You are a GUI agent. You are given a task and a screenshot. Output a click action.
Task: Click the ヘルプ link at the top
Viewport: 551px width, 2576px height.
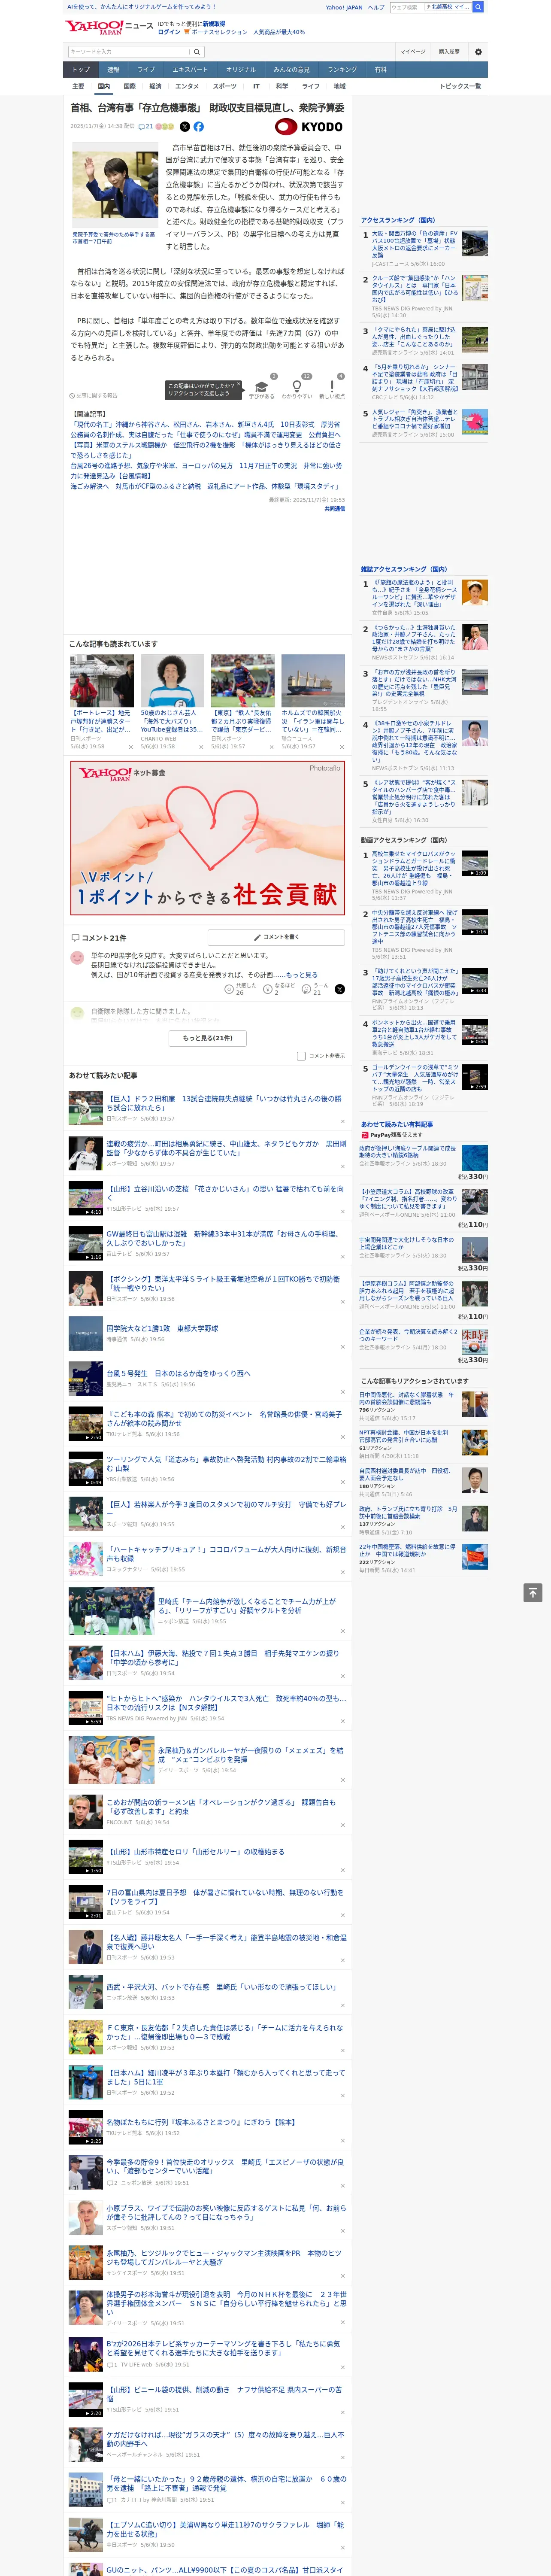pos(376,7)
